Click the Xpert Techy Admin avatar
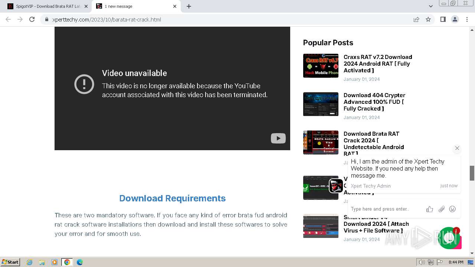 pos(336,185)
